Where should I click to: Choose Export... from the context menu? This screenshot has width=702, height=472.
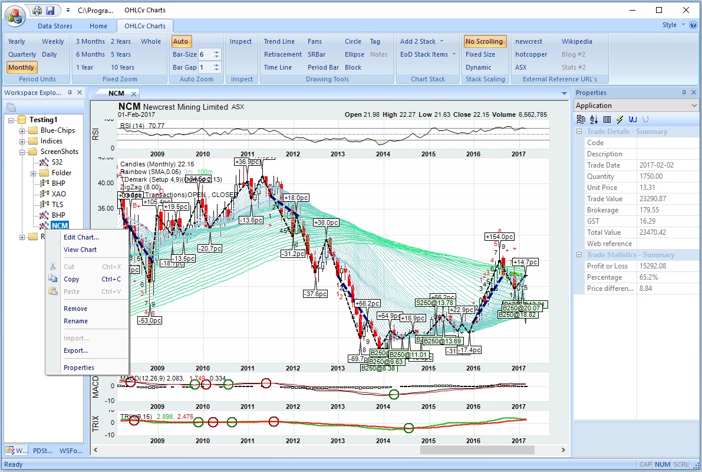tap(75, 350)
